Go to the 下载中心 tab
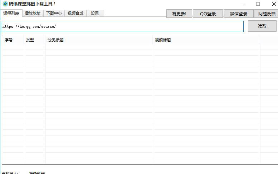Viewport: 278px width, 174px height. [x=54, y=14]
